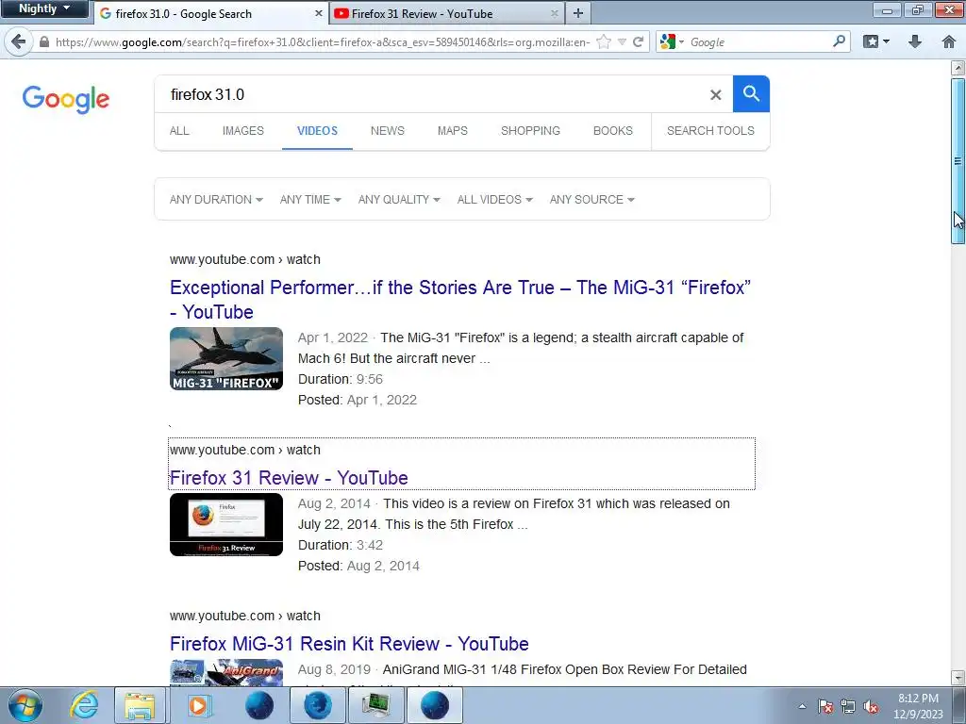Click the magnifier icon in the browser search box
Screen dimensions: 966x724
[x=839, y=41]
